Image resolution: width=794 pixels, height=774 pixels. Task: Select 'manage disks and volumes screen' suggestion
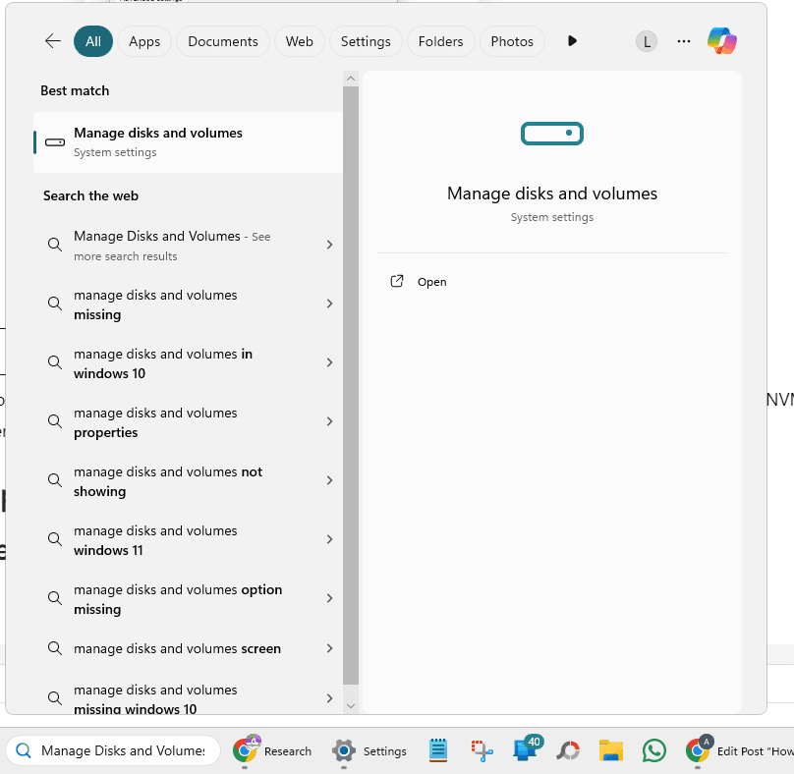[188, 648]
